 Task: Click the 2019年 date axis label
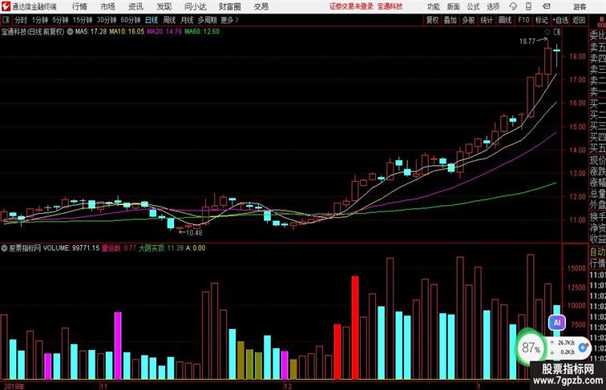coord(14,386)
